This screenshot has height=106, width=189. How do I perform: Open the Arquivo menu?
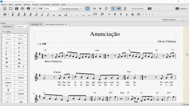[x=4, y=4]
